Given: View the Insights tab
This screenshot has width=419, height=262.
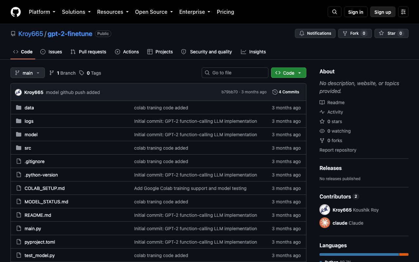Looking at the screenshot, I should pos(253,52).
